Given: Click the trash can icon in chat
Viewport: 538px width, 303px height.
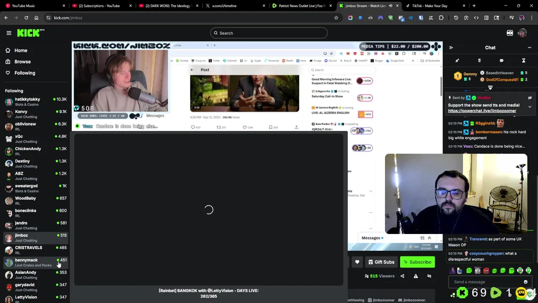Looking at the screenshot, I should tap(479, 61).
